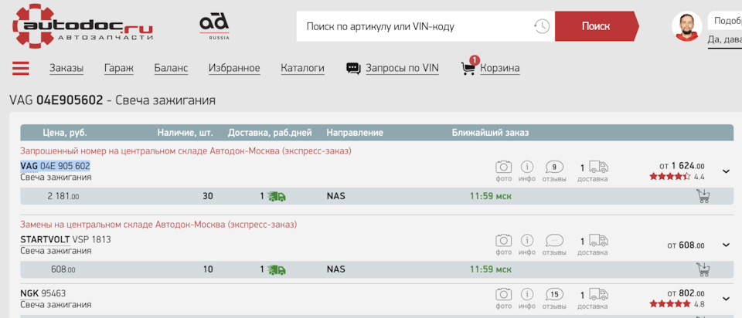Click price from 608.00 for STARTVOLT
Image resolution: width=742 pixels, height=318 pixels.
coord(686,245)
